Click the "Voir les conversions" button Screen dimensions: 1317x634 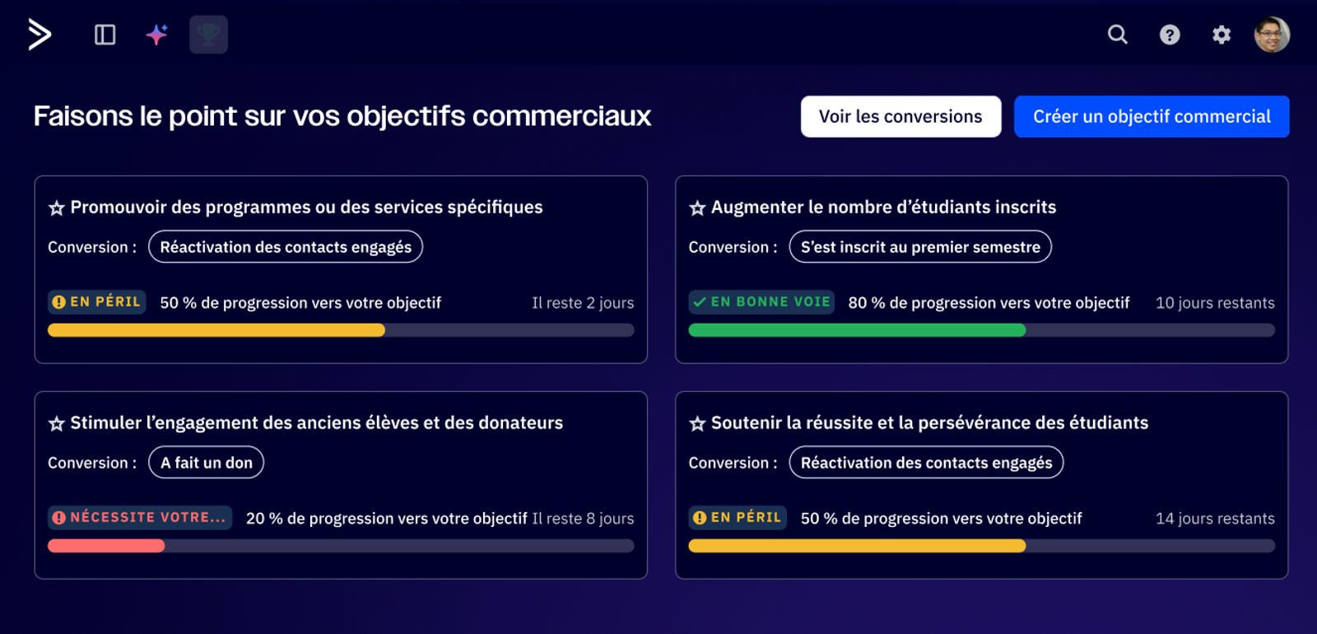coord(900,117)
